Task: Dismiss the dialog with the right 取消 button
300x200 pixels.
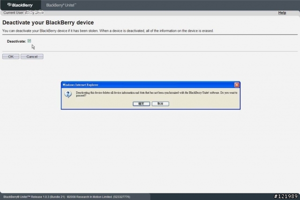Action: pyautogui.click(x=160, y=104)
